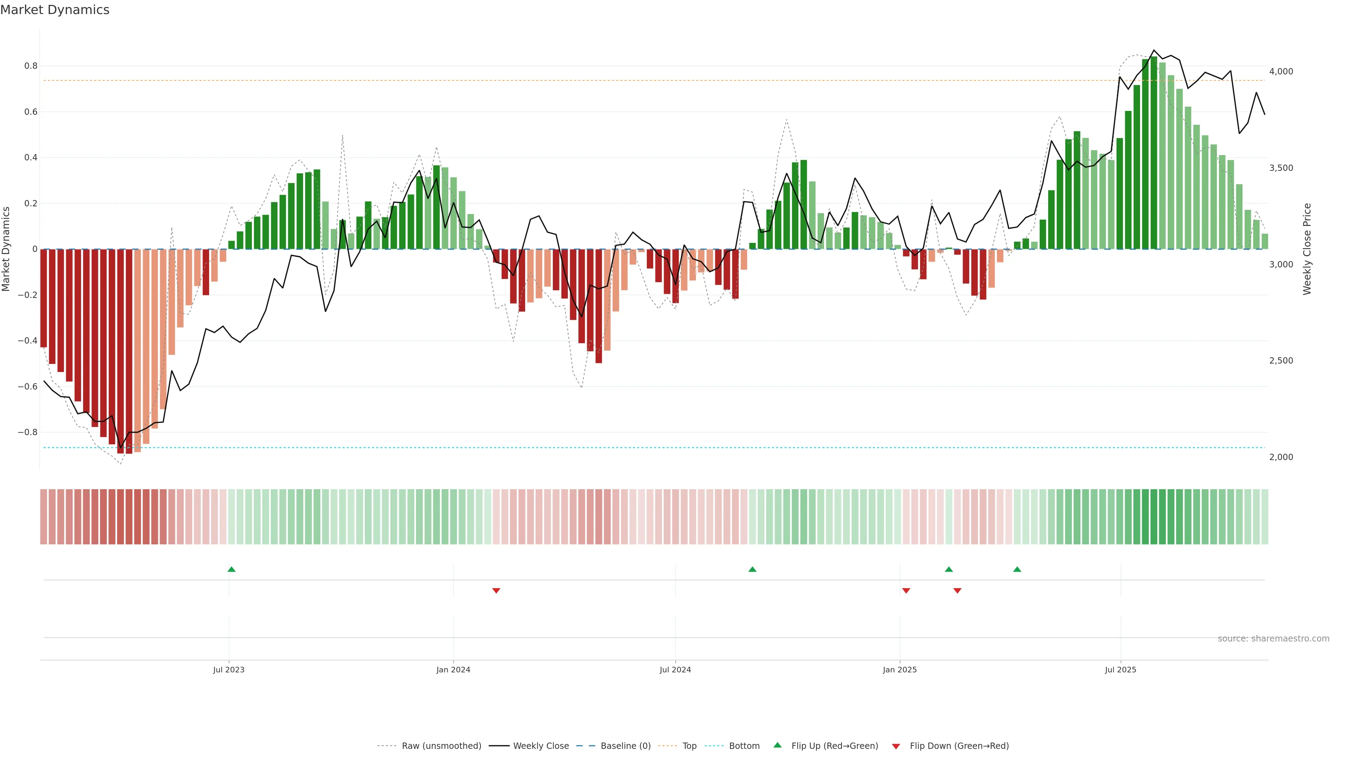Toggle the Baseline (0) legend entry
Screen dimensions: 1347x758
(x=625, y=746)
